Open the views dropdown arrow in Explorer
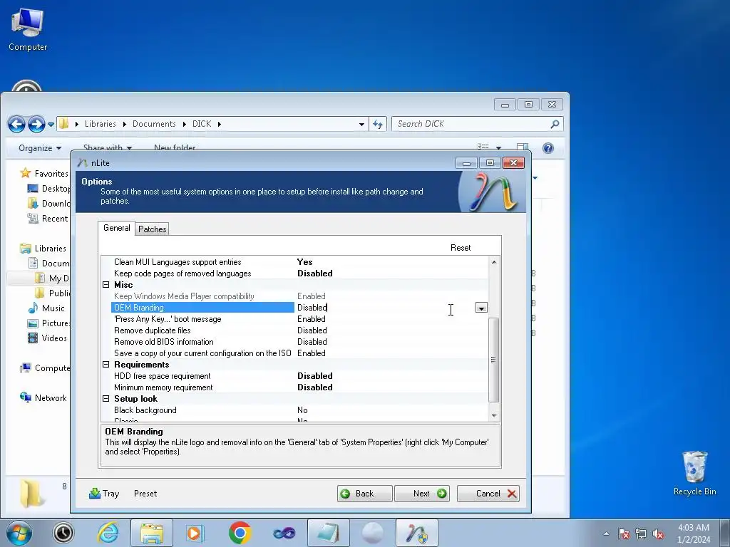This screenshot has height=547, width=730. click(498, 147)
